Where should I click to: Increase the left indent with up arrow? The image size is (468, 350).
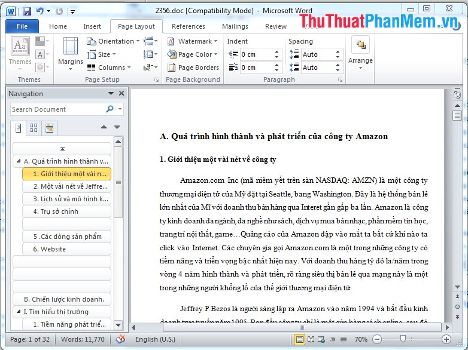click(276, 52)
